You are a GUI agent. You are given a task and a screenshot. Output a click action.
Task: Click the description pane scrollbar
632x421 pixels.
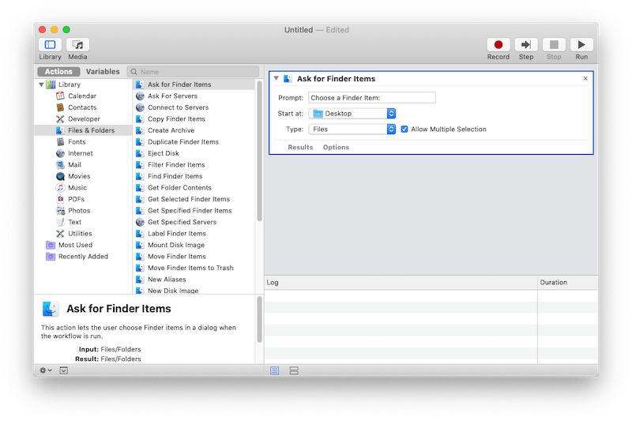click(259, 319)
